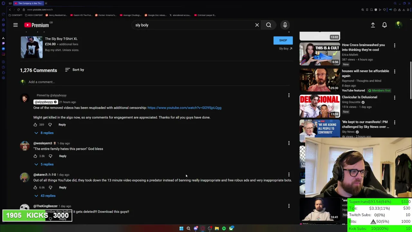Open Windows Start button
The image size is (412, 232).
181,228
